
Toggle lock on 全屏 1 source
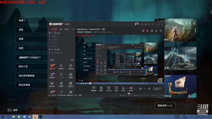tap(52, 49)
